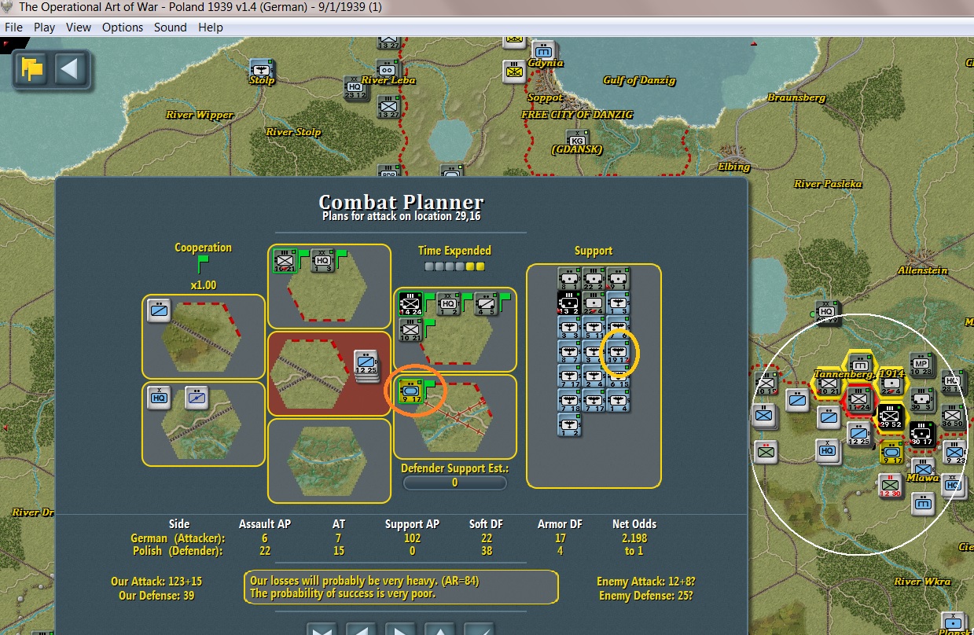Click infantry unit 13-27 on map
The image size is (974, 635).
(x=388, y=107)
